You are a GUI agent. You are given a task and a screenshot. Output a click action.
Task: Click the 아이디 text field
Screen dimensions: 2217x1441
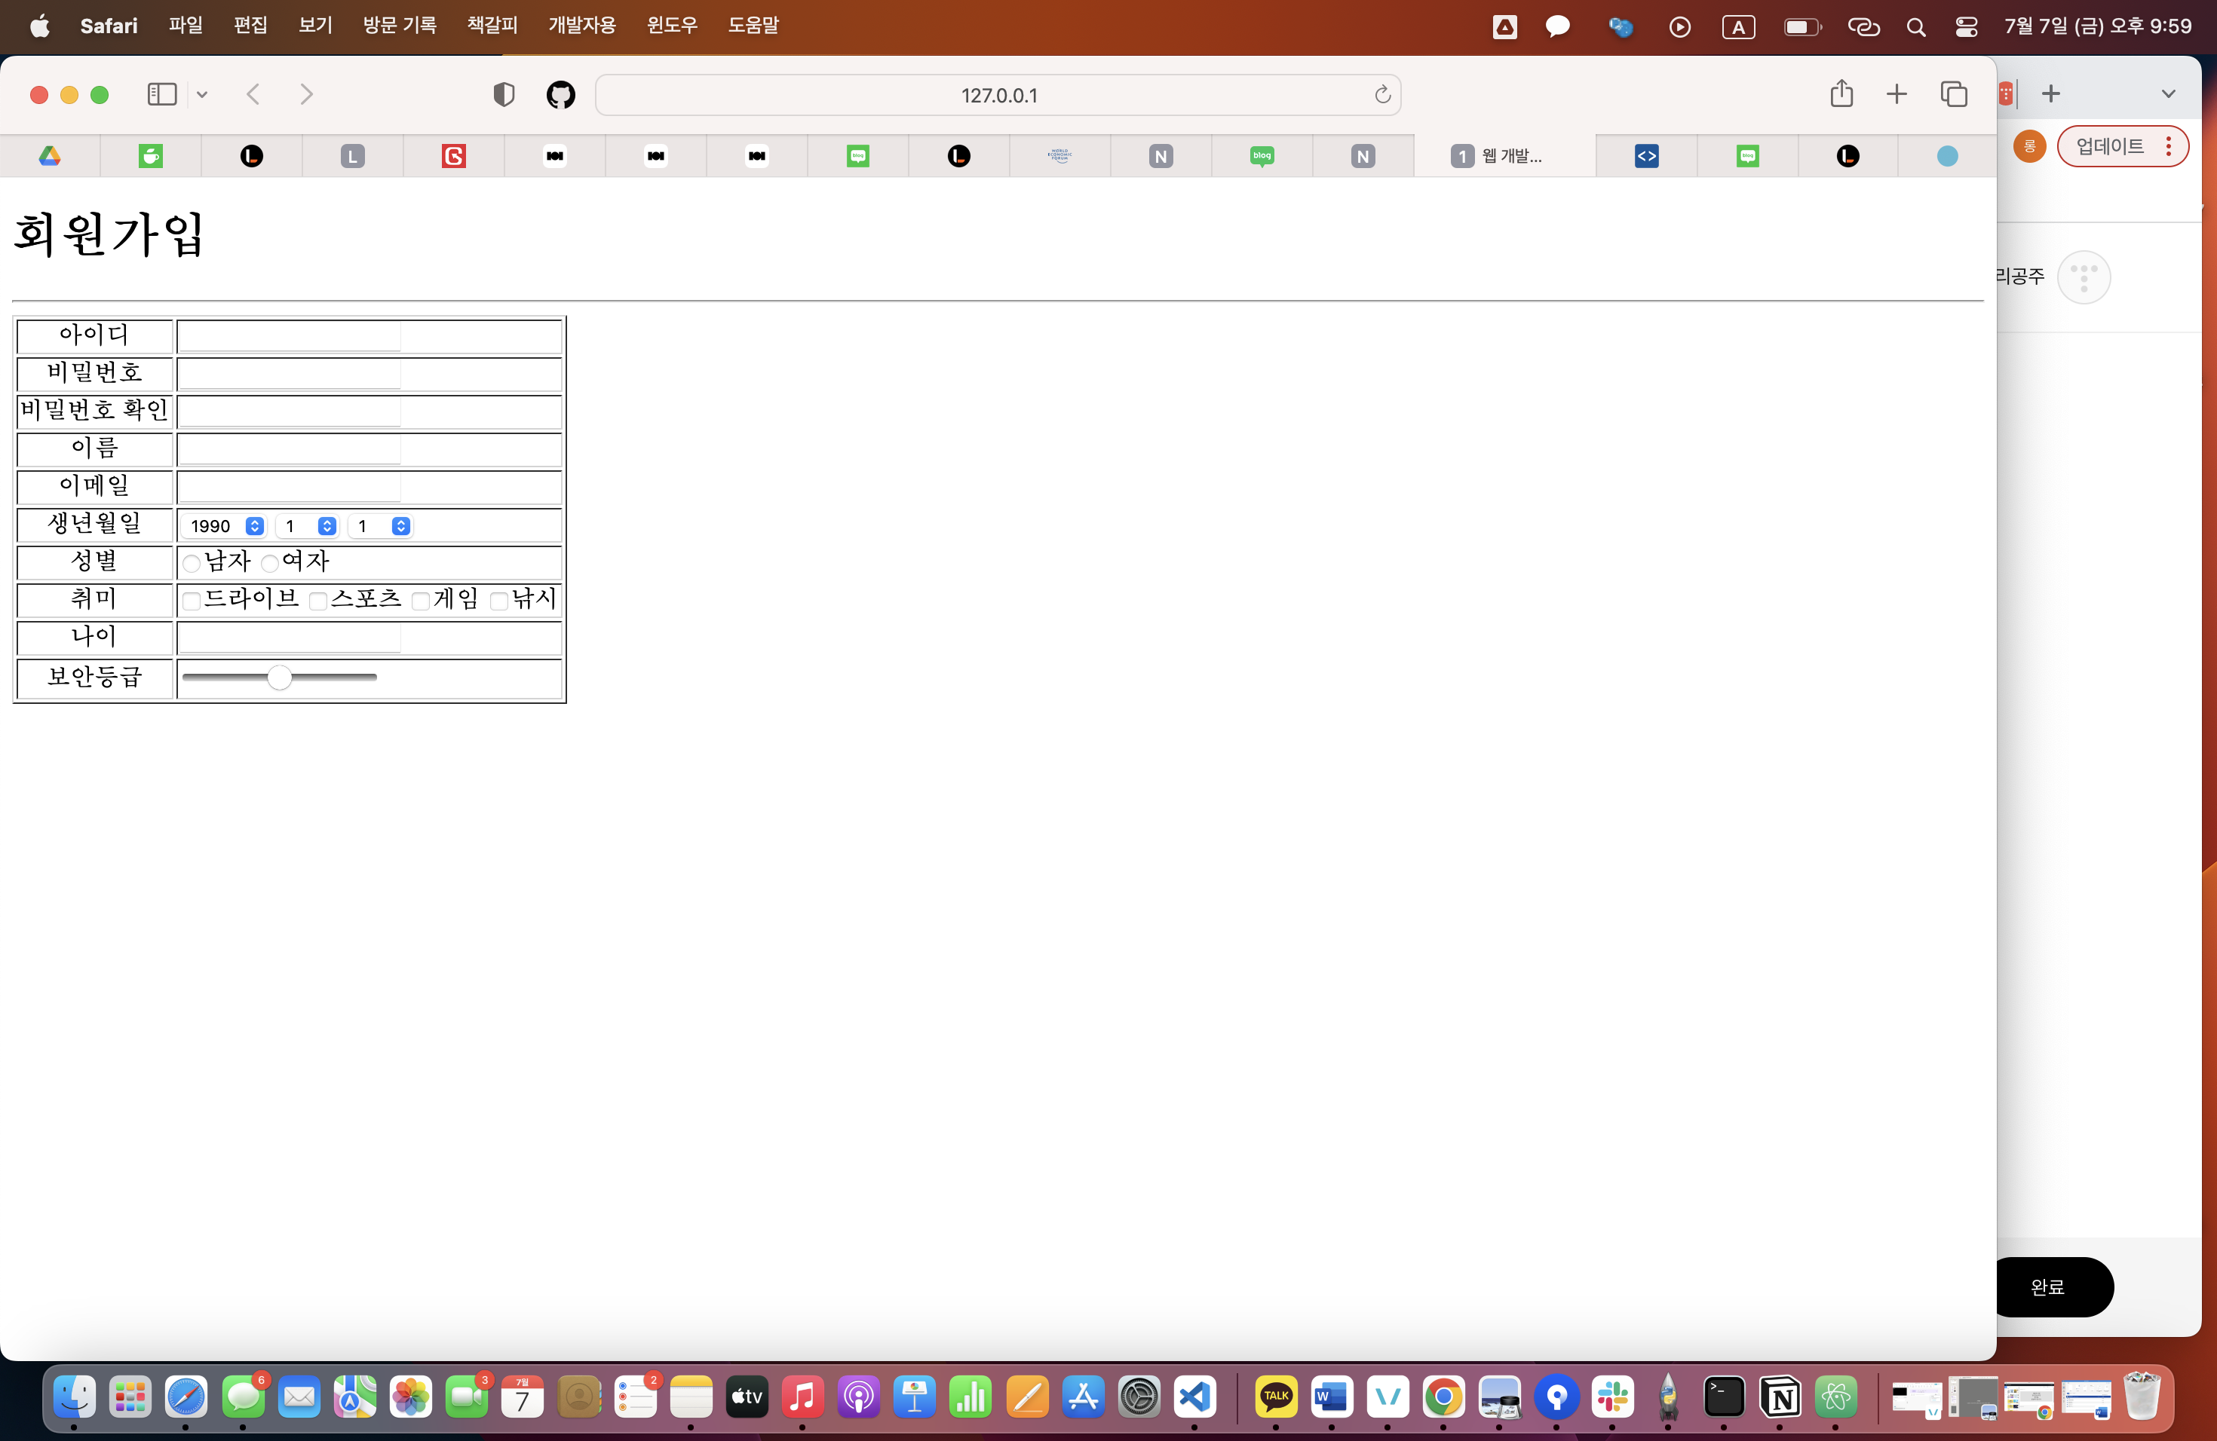290,336
